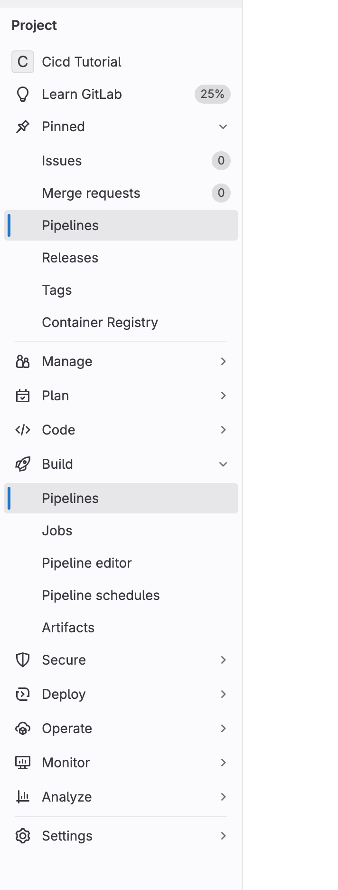Viewport: 338px width, 890px height.
Task: Open the Issues counter badge
Action: pyautogui.click(x=220, y=161)
